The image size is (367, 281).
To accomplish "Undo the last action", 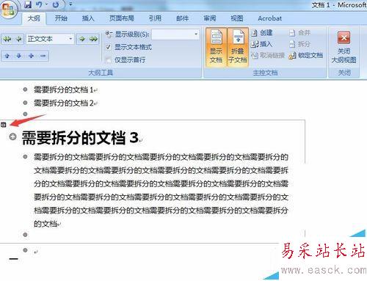I will [39, 4].
